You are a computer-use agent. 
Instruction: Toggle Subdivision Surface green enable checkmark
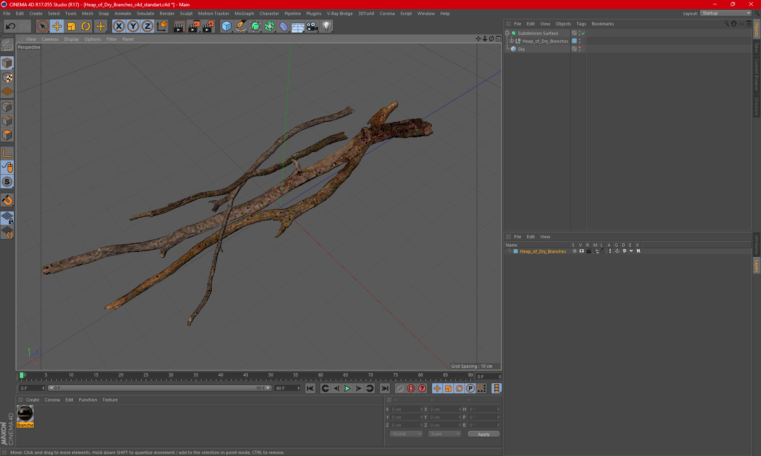coord(583,33)
